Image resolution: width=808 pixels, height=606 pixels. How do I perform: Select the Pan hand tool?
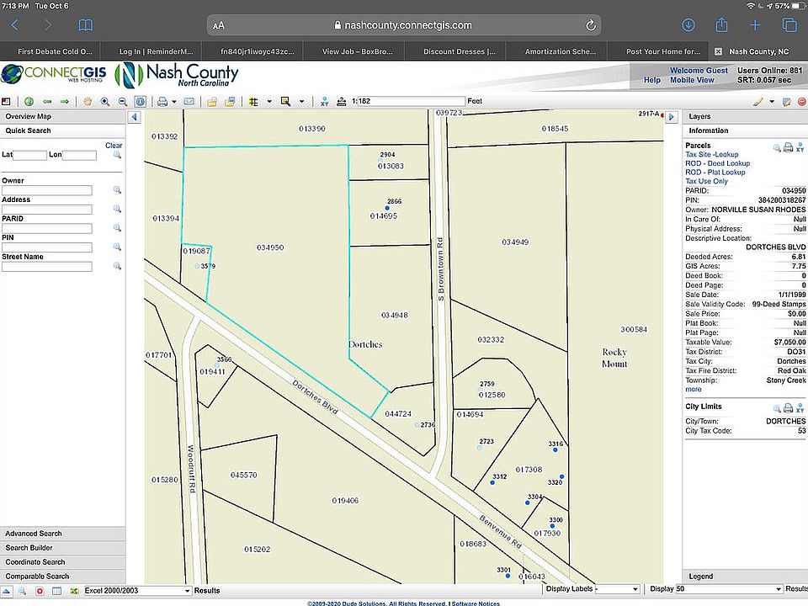[x=88, y=102]
